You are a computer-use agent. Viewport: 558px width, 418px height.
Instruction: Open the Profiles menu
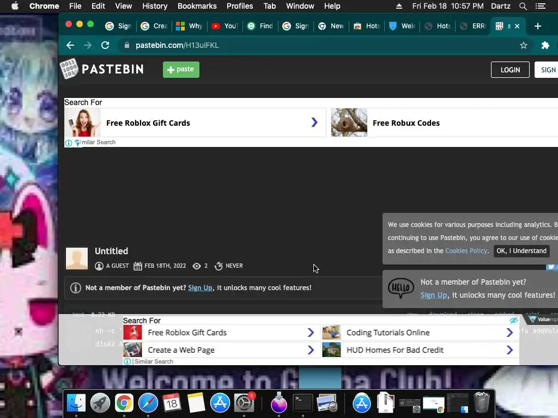point(240,6)
